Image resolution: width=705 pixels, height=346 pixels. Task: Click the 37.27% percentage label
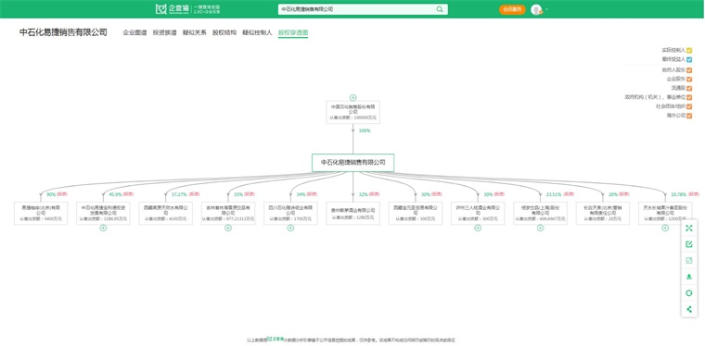[179, 194]
